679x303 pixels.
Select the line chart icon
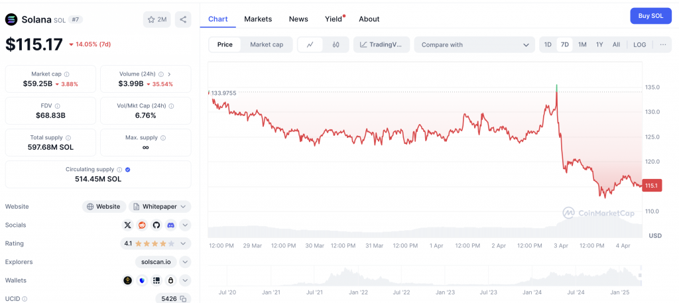click(x=310, y=44)
